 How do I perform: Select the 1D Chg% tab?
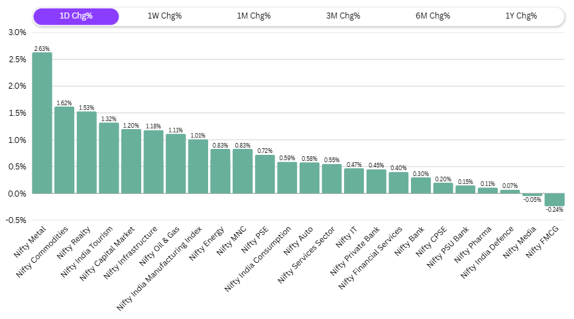tap(76, 17)
